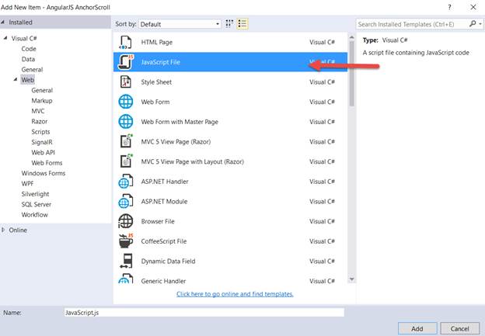Click the Name input field
The height and width of the screenshot is (336, 485).
coord(204,313)
